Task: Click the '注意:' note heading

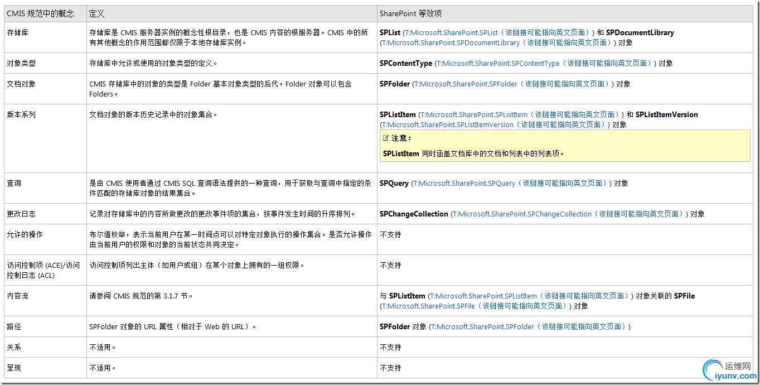Action: click(401, 138)
